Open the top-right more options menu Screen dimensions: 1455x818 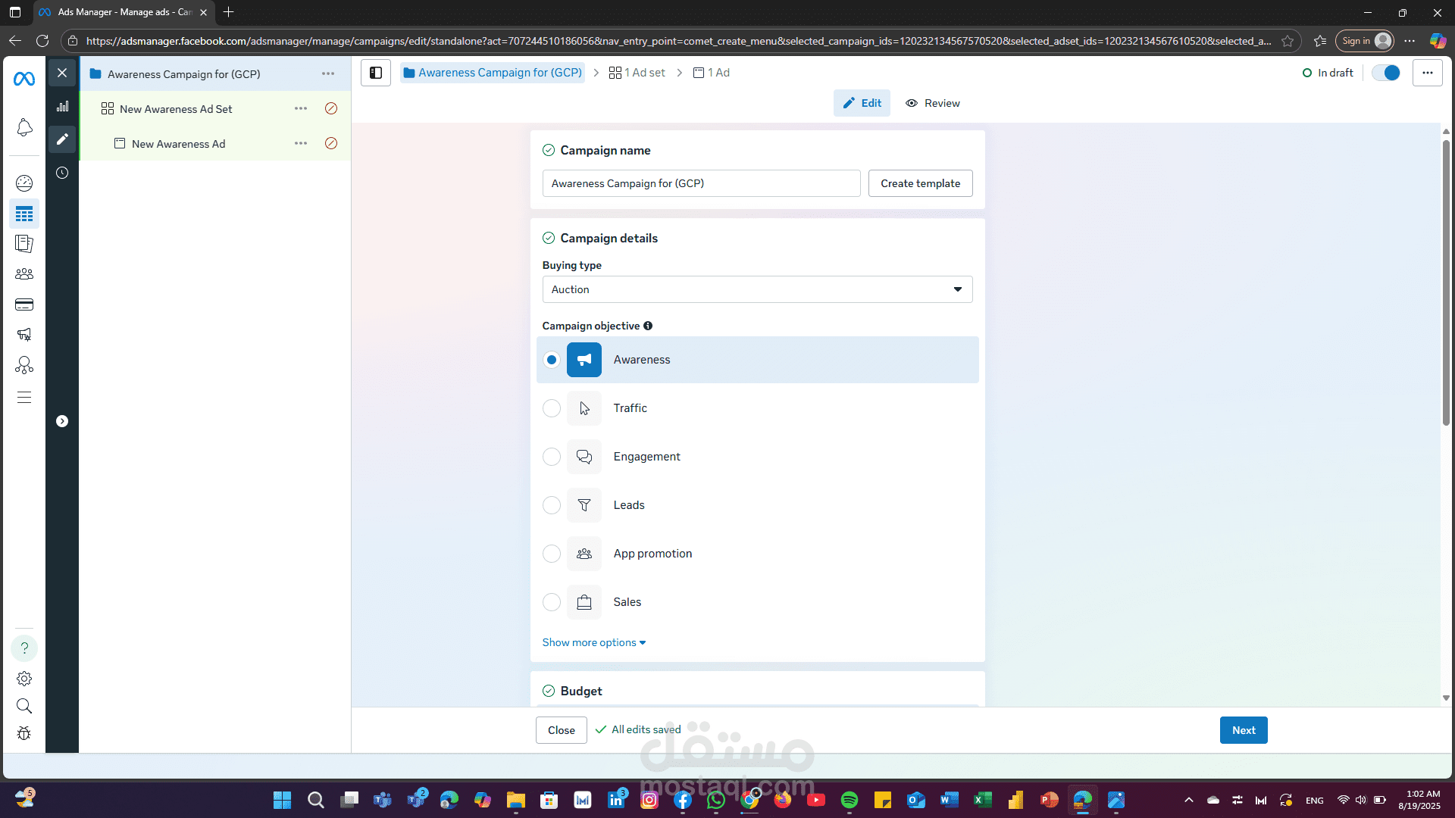point(1428,73)
